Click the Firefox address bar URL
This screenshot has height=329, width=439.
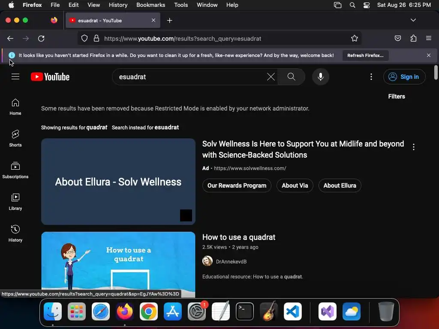pyautogui.click(x=183, y=39)
